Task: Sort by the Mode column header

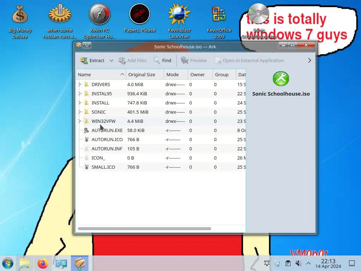Action: (176, 74)
